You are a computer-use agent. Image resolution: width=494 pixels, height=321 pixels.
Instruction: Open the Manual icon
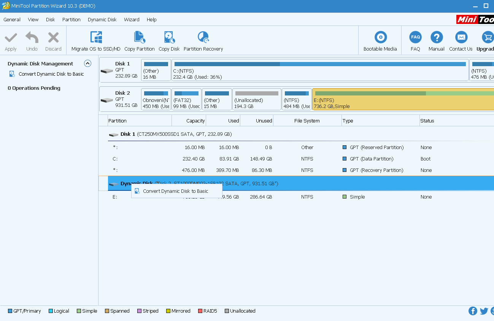[x=436, y=37]
